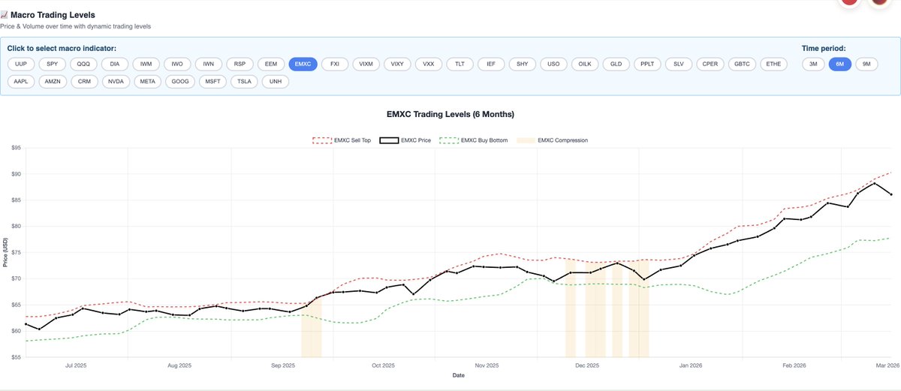Choose the GOOG stock indicator

[180, 81]
